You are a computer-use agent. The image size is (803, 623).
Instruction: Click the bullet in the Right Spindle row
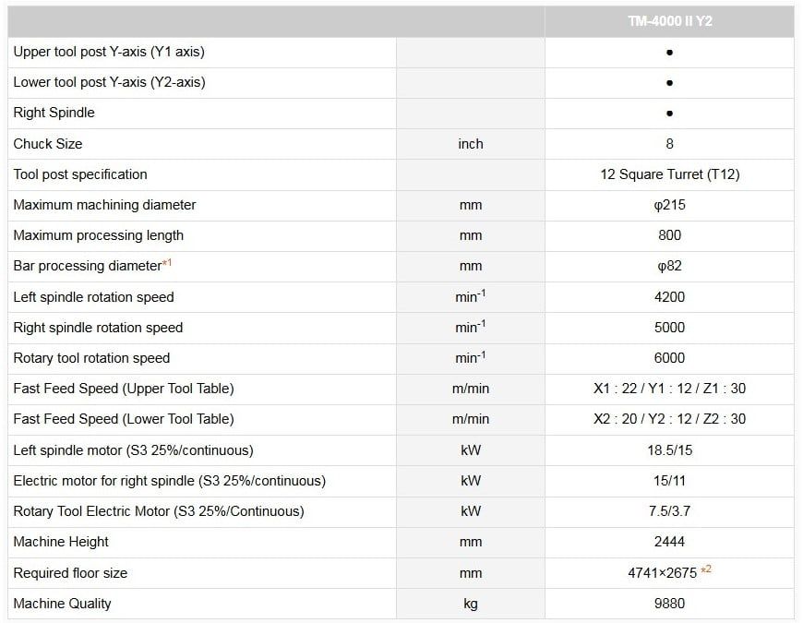[669, 114]
